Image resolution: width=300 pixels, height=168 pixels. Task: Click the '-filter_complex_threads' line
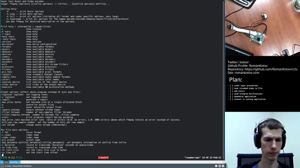pos(40,115)
